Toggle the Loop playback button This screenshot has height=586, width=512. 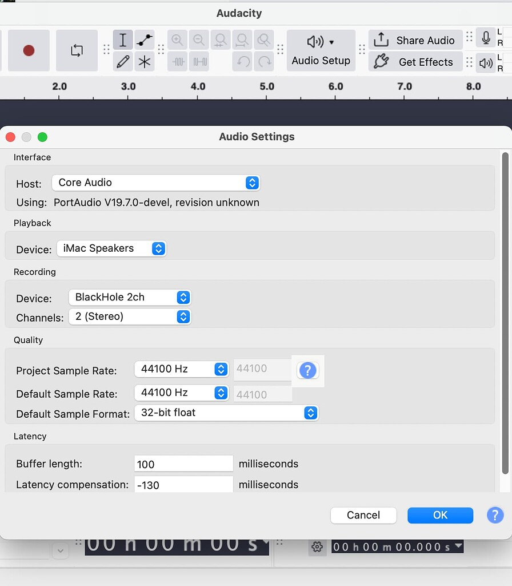(77, 50)
